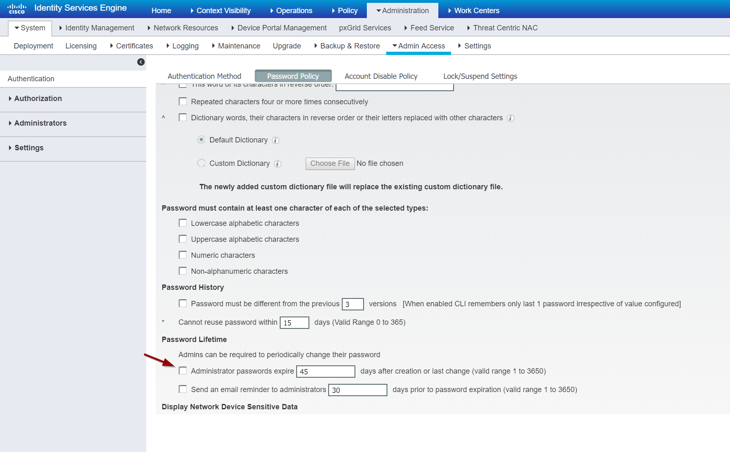Enable email reminder to administrators checkbox
Viewport: 730px width, 452px height.
coord(183,389)
